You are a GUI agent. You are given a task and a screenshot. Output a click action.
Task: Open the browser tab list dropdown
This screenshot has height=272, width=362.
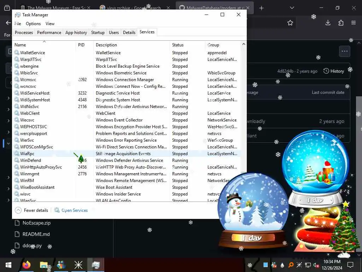tap(292, 8)
